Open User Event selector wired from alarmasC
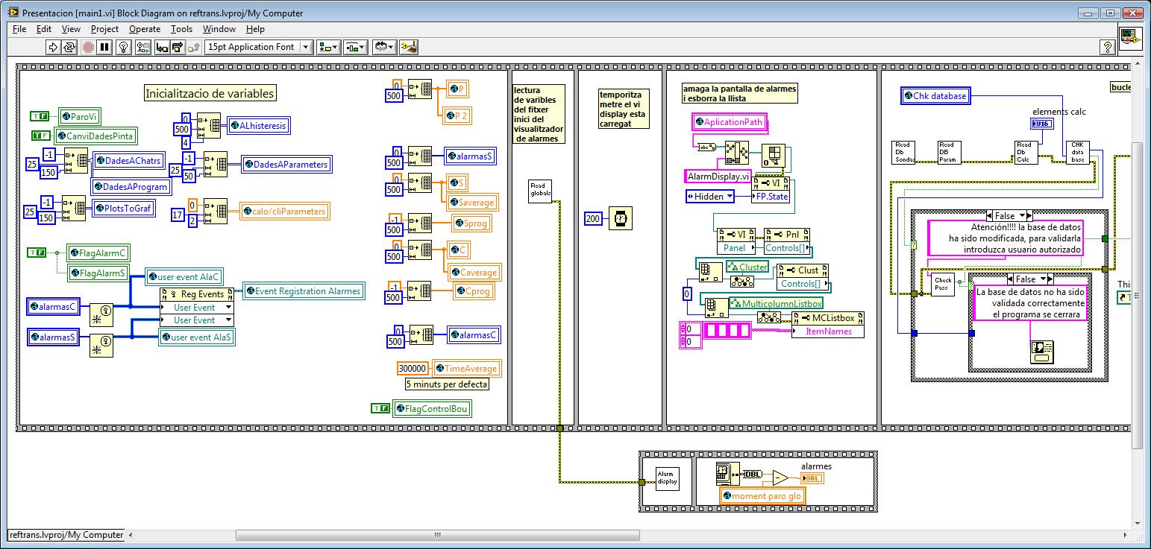 197,308
